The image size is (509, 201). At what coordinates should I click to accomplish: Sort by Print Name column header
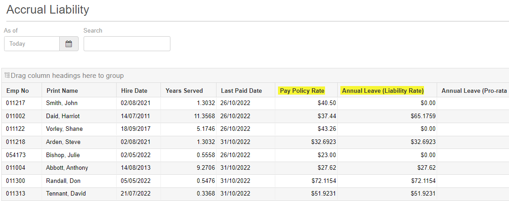62,91
